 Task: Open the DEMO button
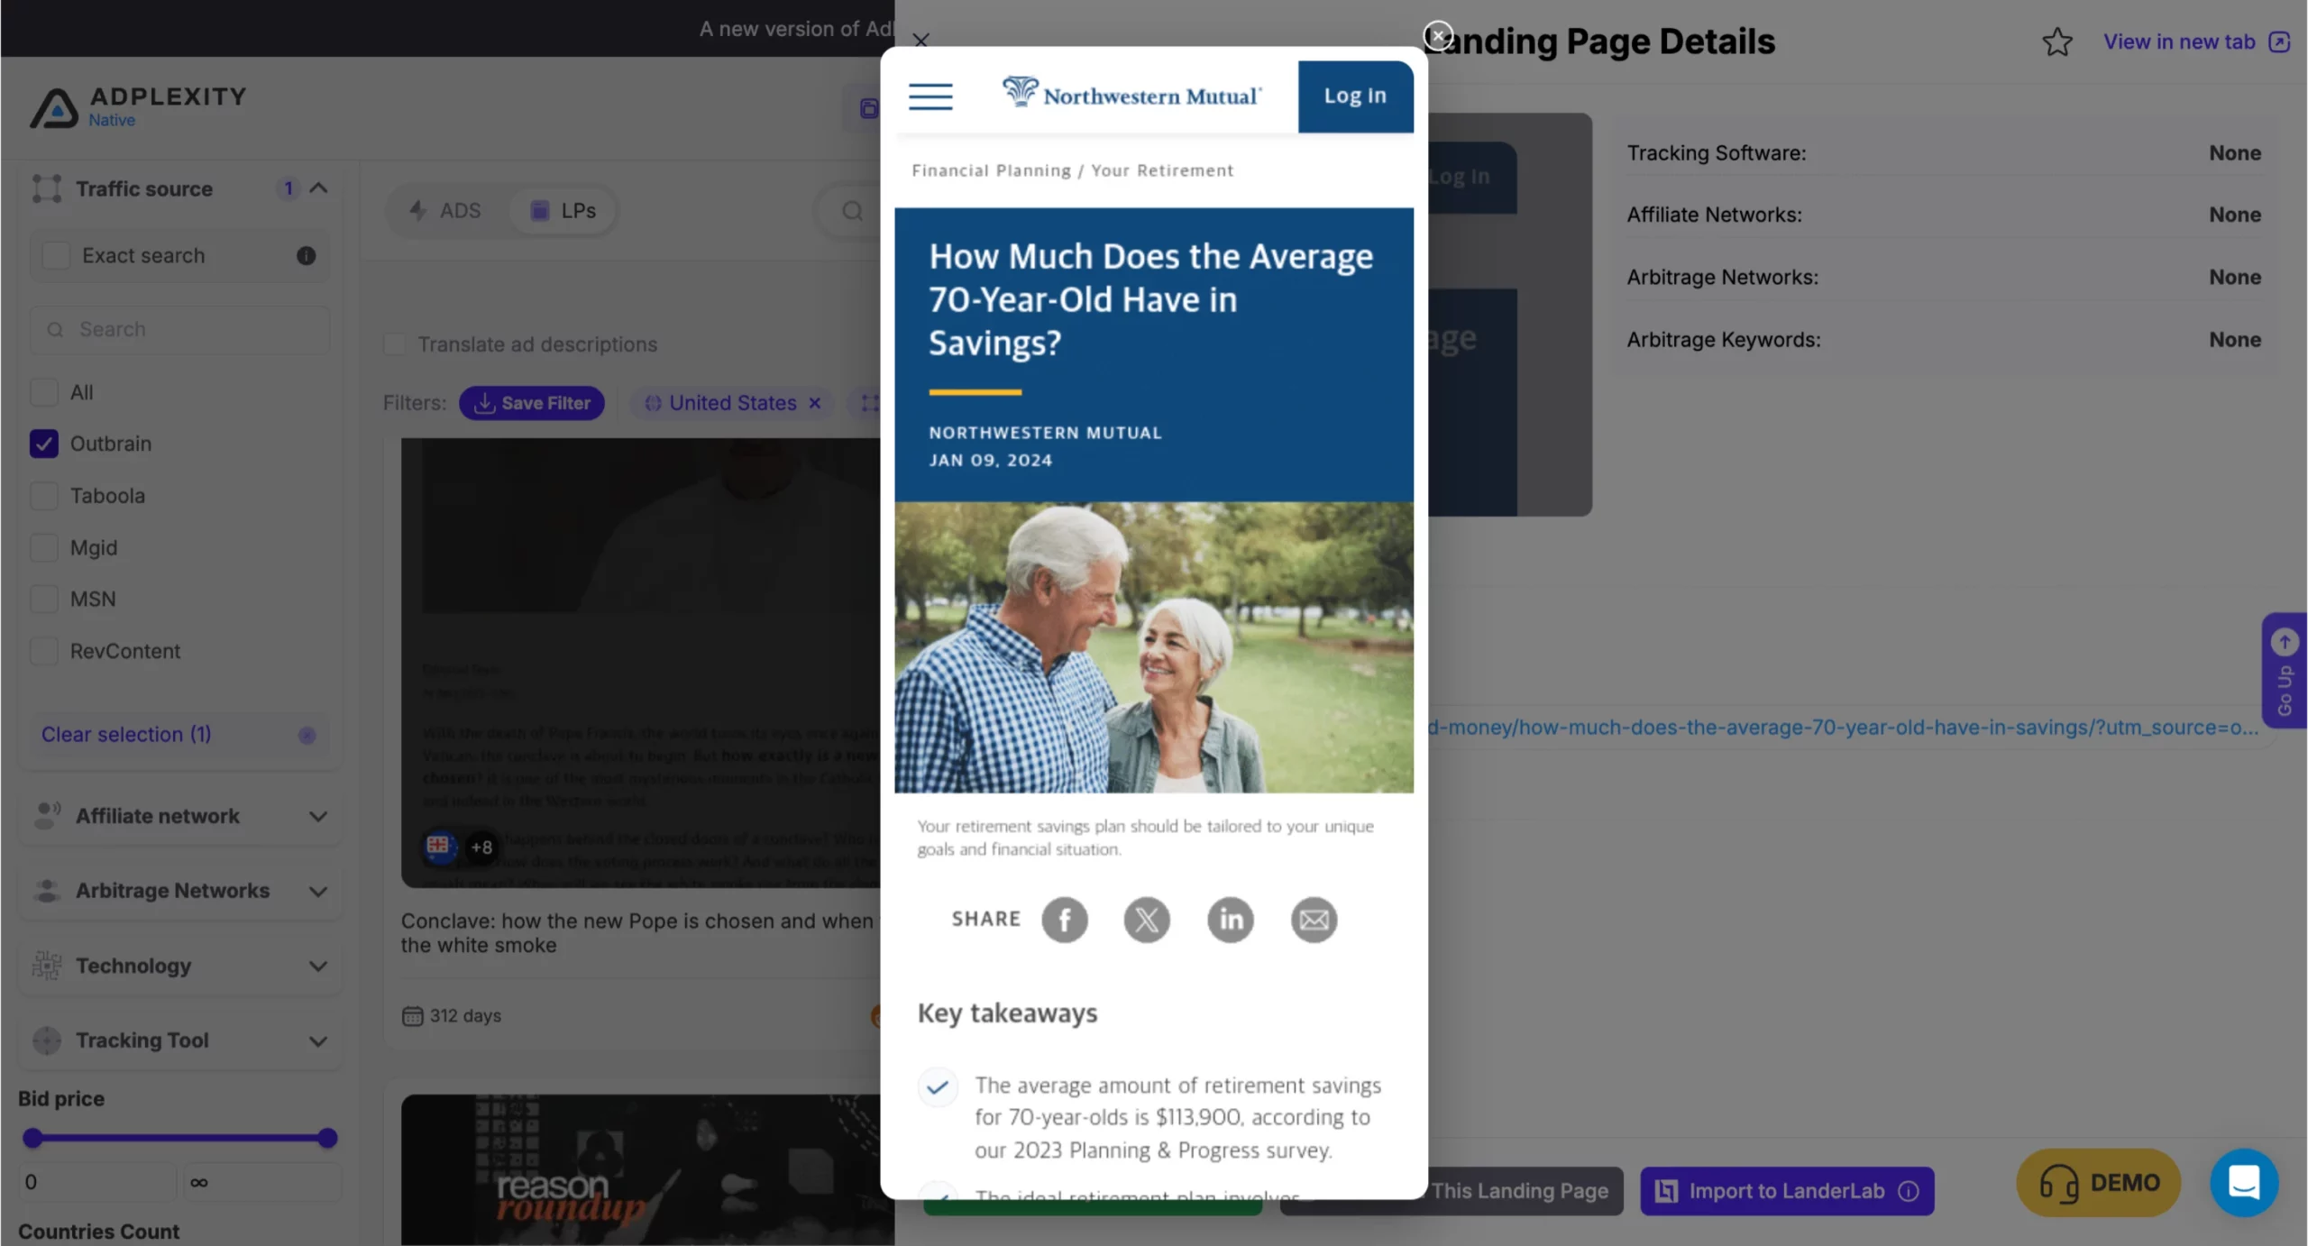tap(2098, 1182)
